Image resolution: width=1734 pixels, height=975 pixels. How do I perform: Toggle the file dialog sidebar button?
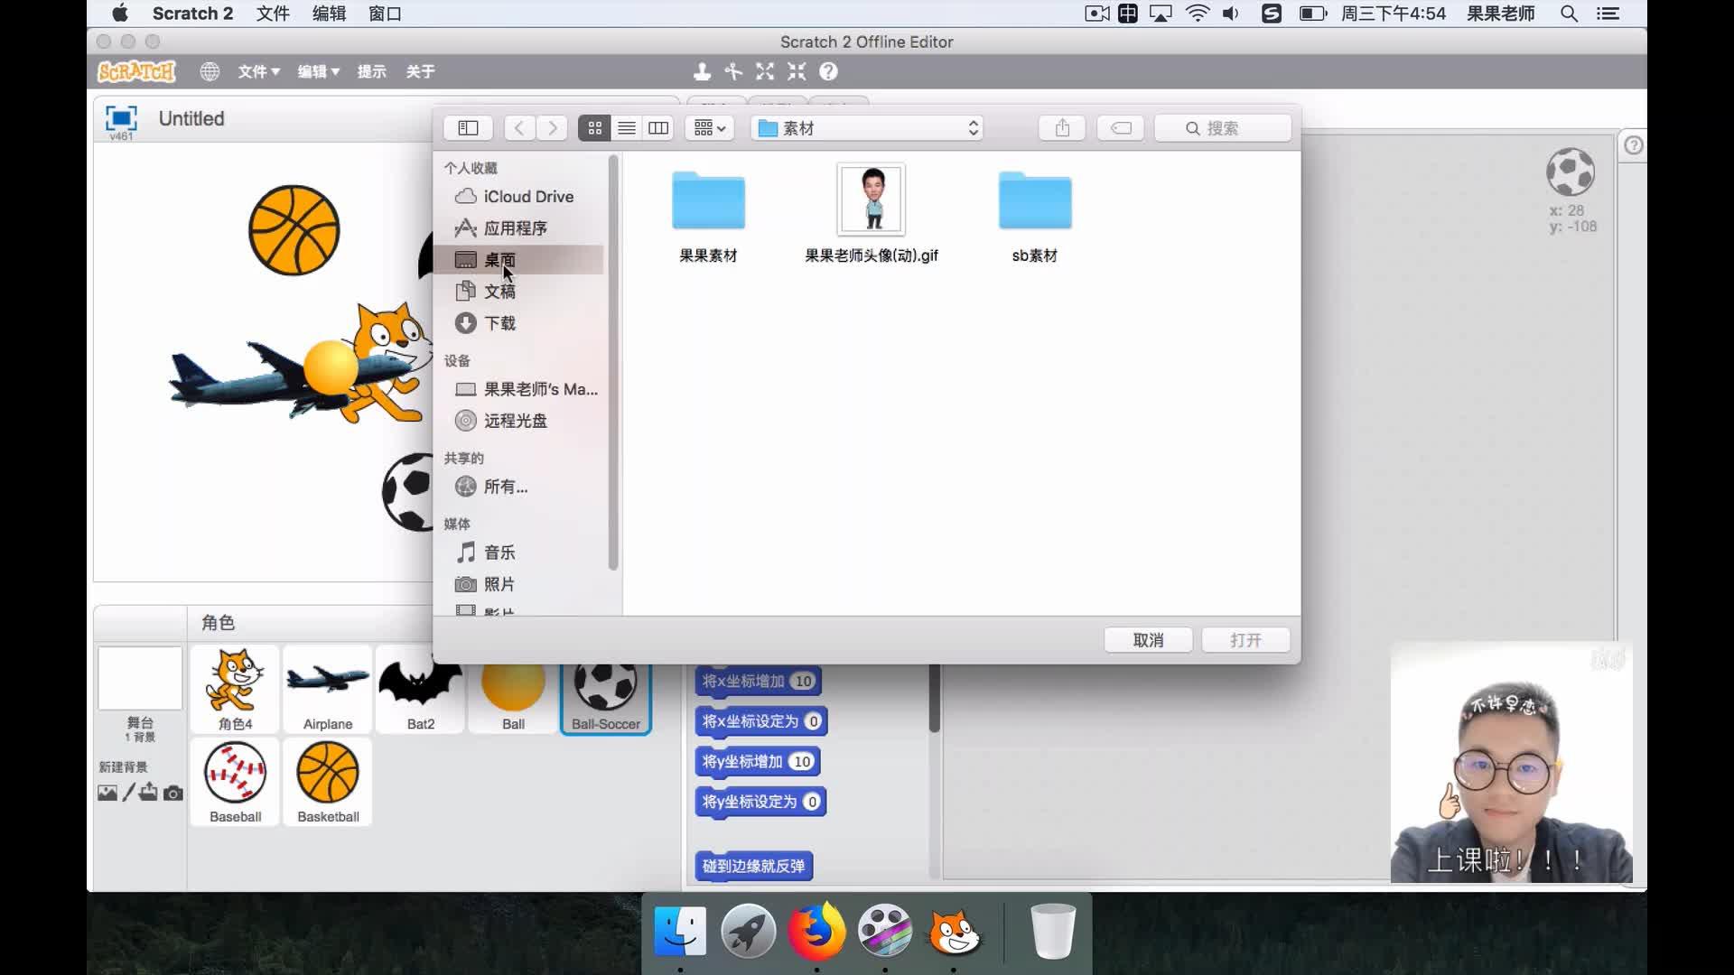click(x=468, y=128)
